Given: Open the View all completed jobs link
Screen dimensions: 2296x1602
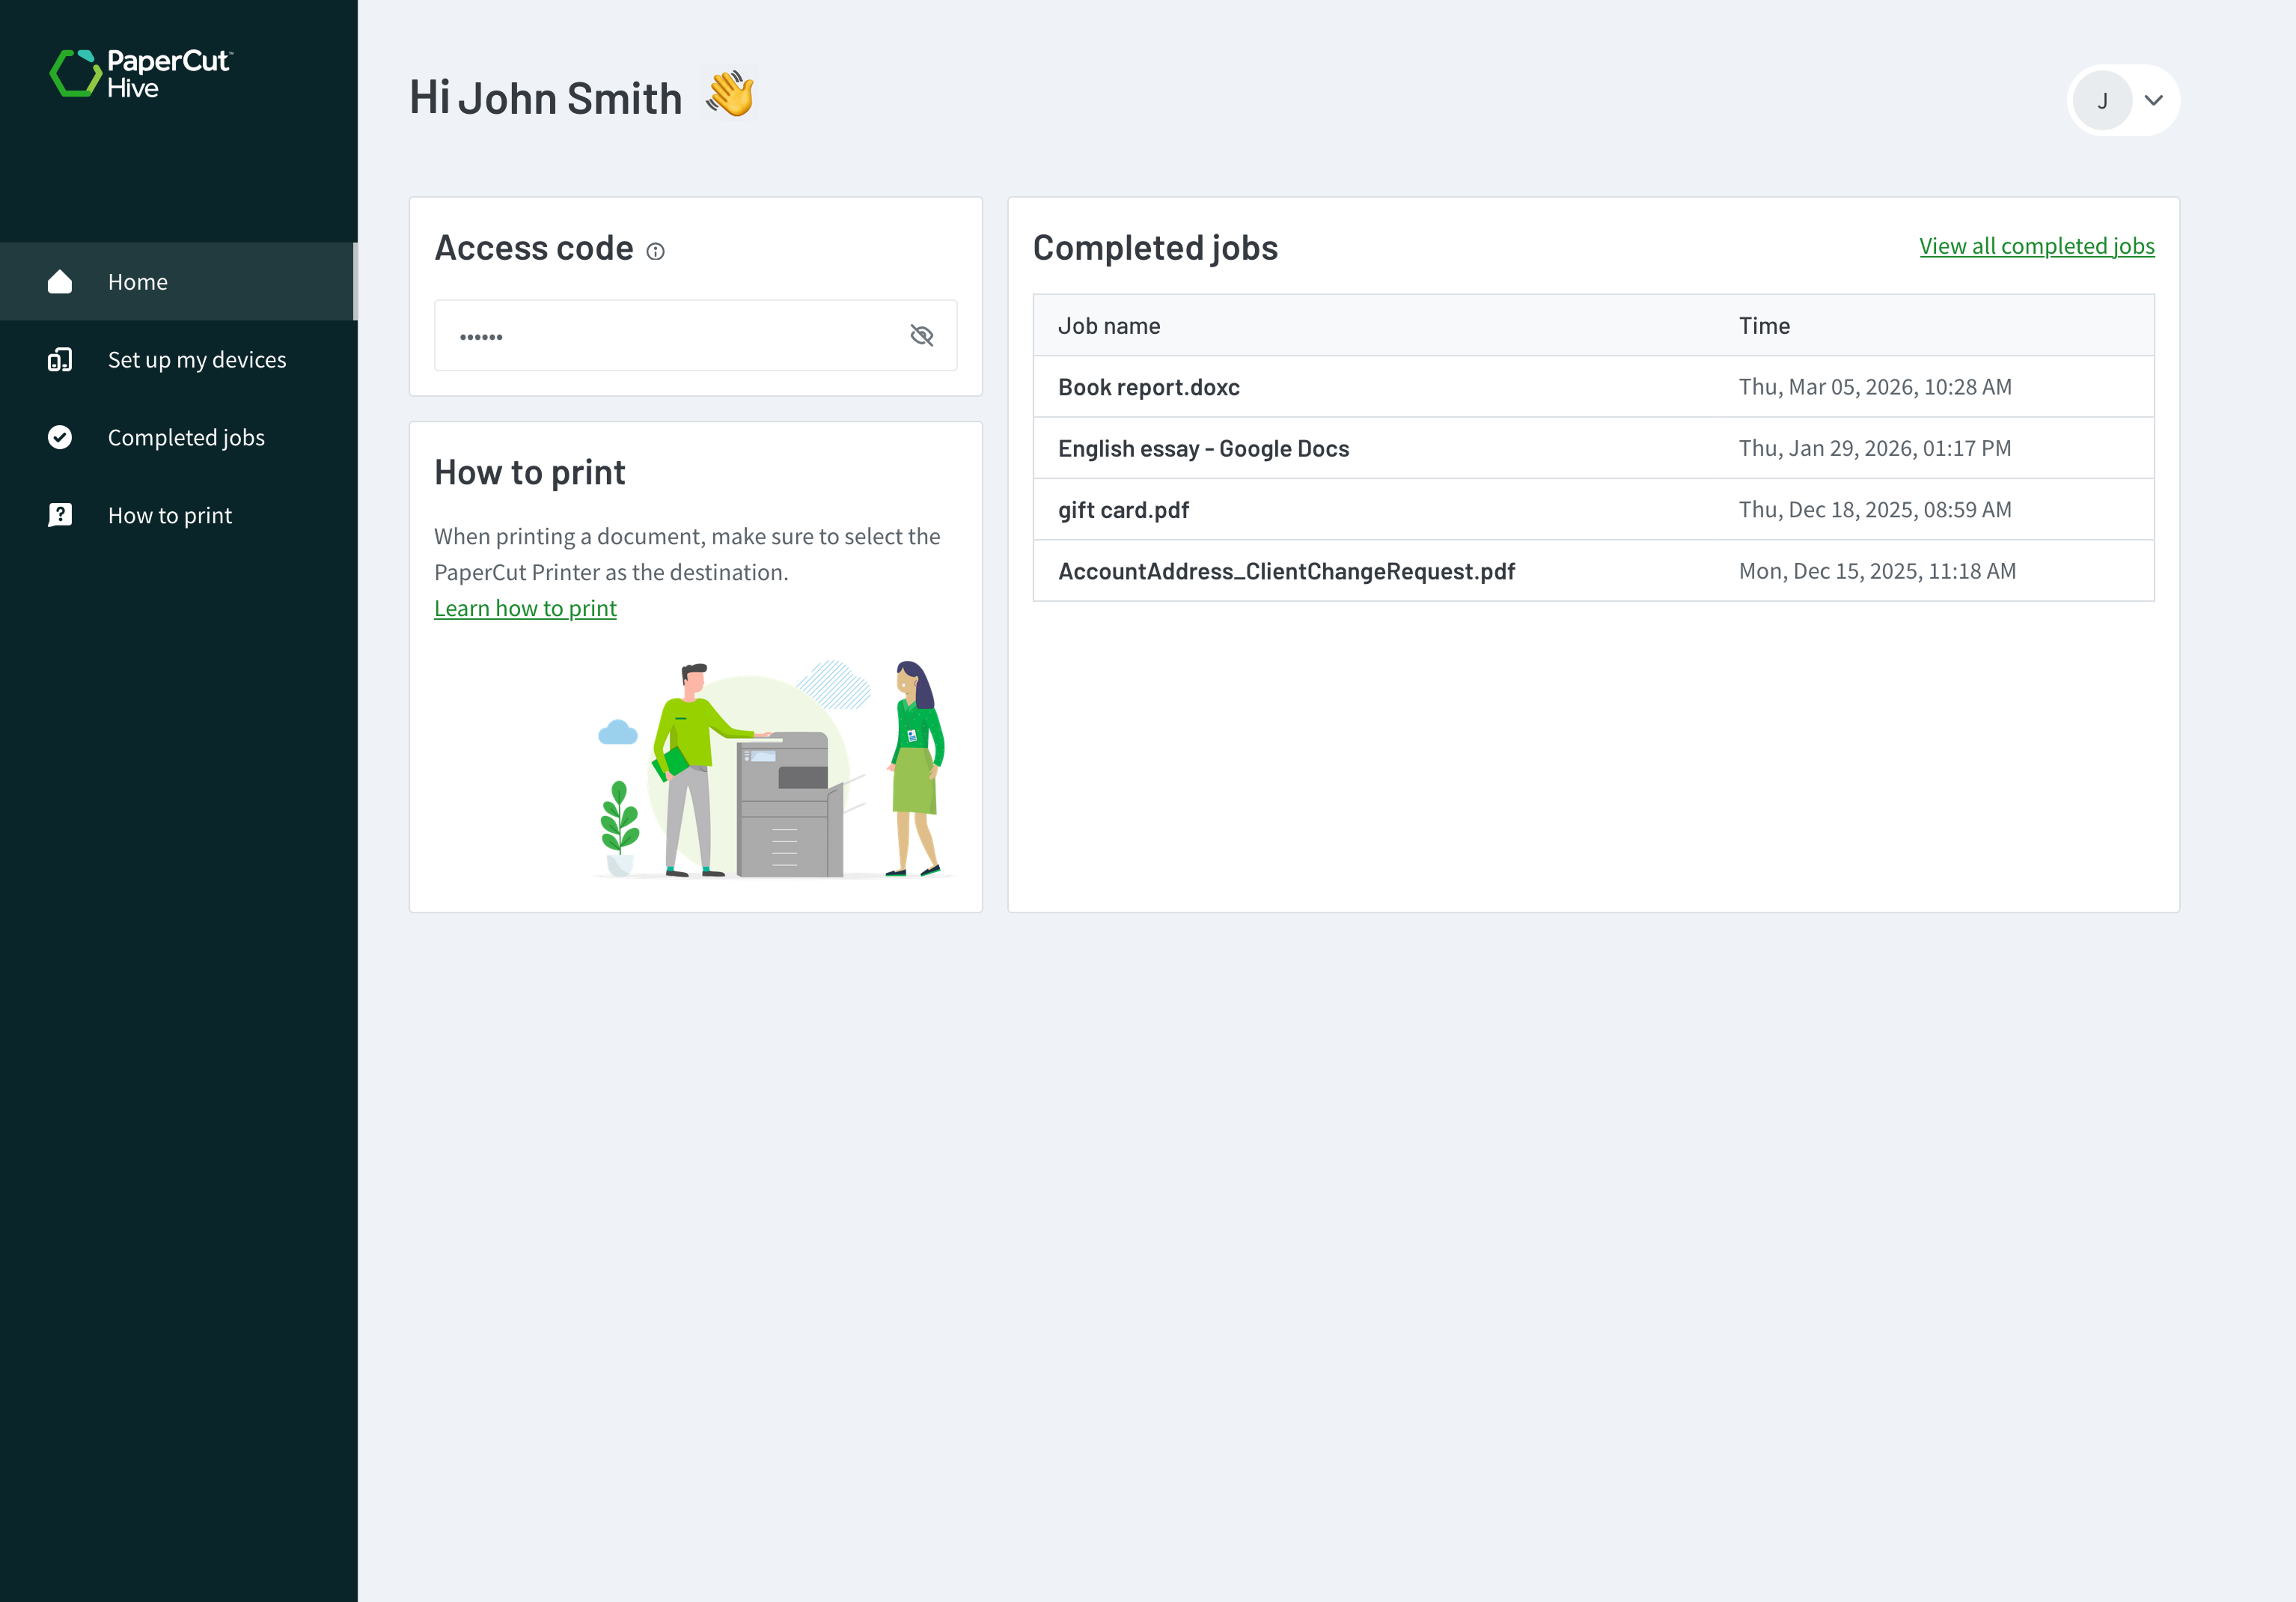Looking at the screenshot, I should point(2037,245).
